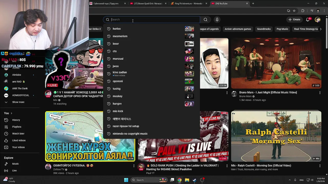Screen dimensions: 328x184
Task: Filter by Pop Music chip
Action: pos(282,29)
